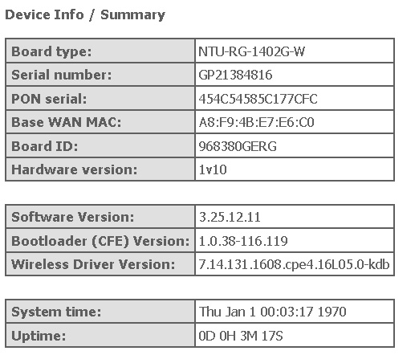Click the Wireless Driver Version label
419x355 pixels.
tap(93, 264)
